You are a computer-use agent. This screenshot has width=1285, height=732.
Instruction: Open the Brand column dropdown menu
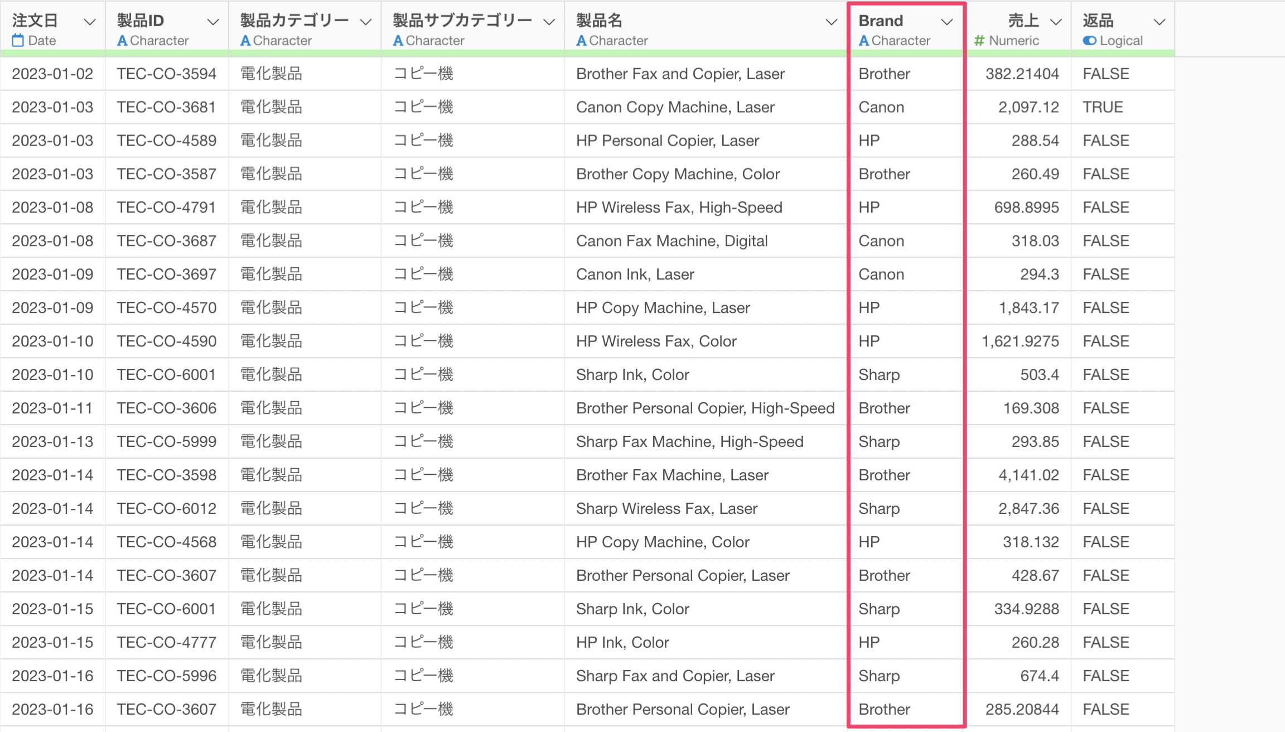946,22
